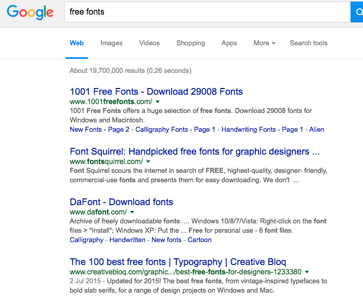
Task: Open Font Squirrel result title
Action: (x=195, y=152)
